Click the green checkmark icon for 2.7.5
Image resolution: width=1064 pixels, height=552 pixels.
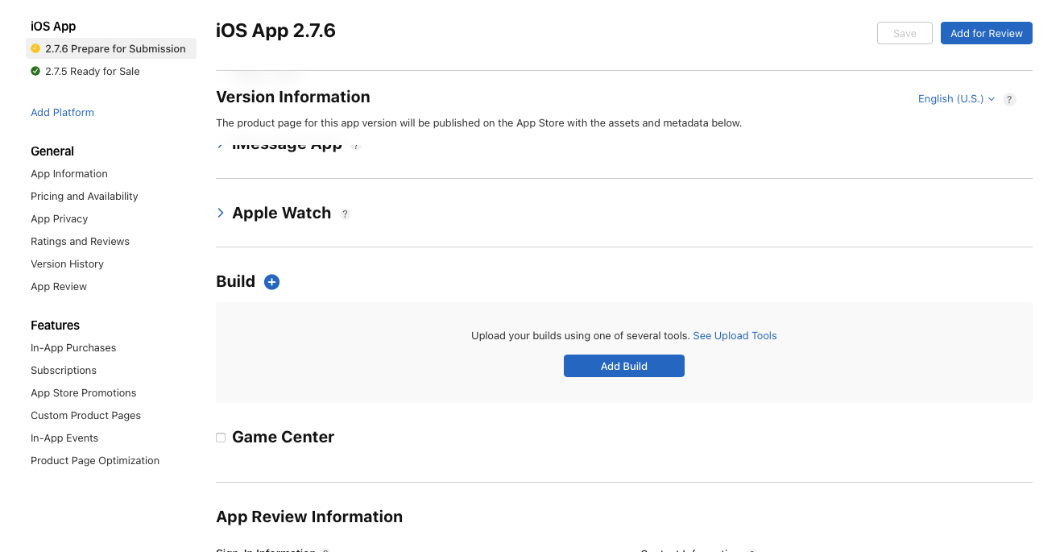[x=35, y=71]
